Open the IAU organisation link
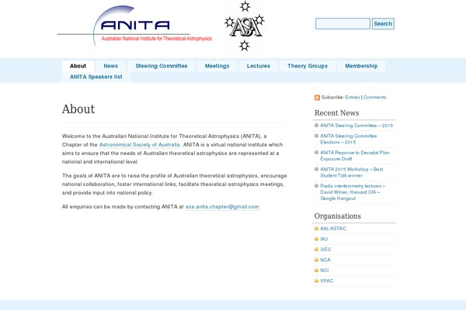 click(324, 239)
